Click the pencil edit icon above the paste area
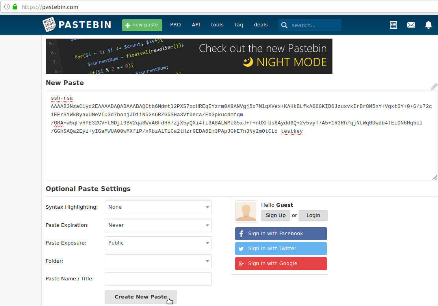 pyautogui.click(x=434, y=87)
